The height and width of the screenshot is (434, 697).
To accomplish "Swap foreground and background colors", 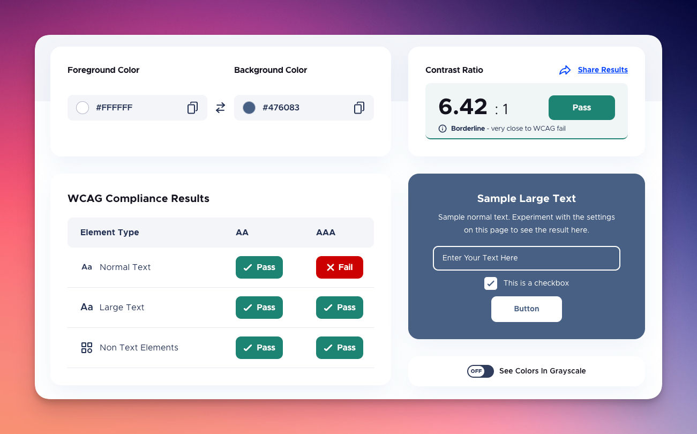I will [x=221, y=108].
